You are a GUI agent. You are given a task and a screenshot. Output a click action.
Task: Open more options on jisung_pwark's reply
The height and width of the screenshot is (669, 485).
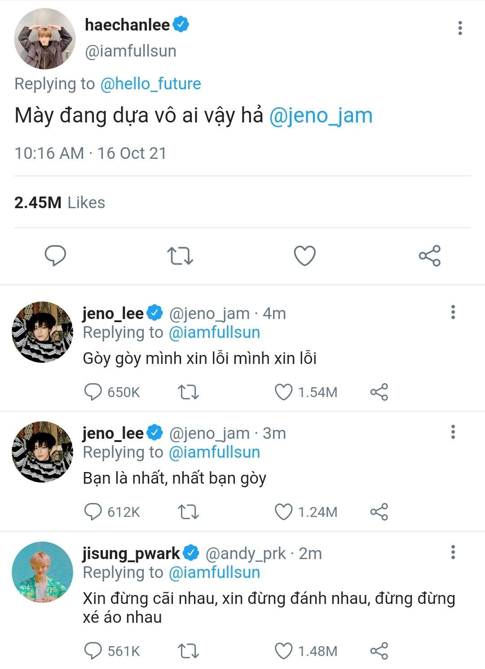453,552
